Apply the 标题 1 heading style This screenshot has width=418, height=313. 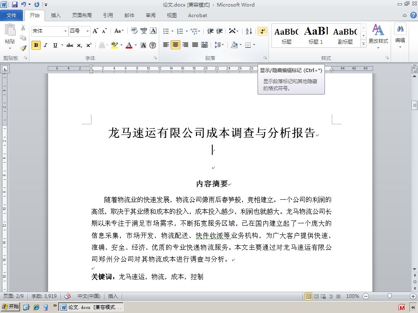[x=316, y=35]
